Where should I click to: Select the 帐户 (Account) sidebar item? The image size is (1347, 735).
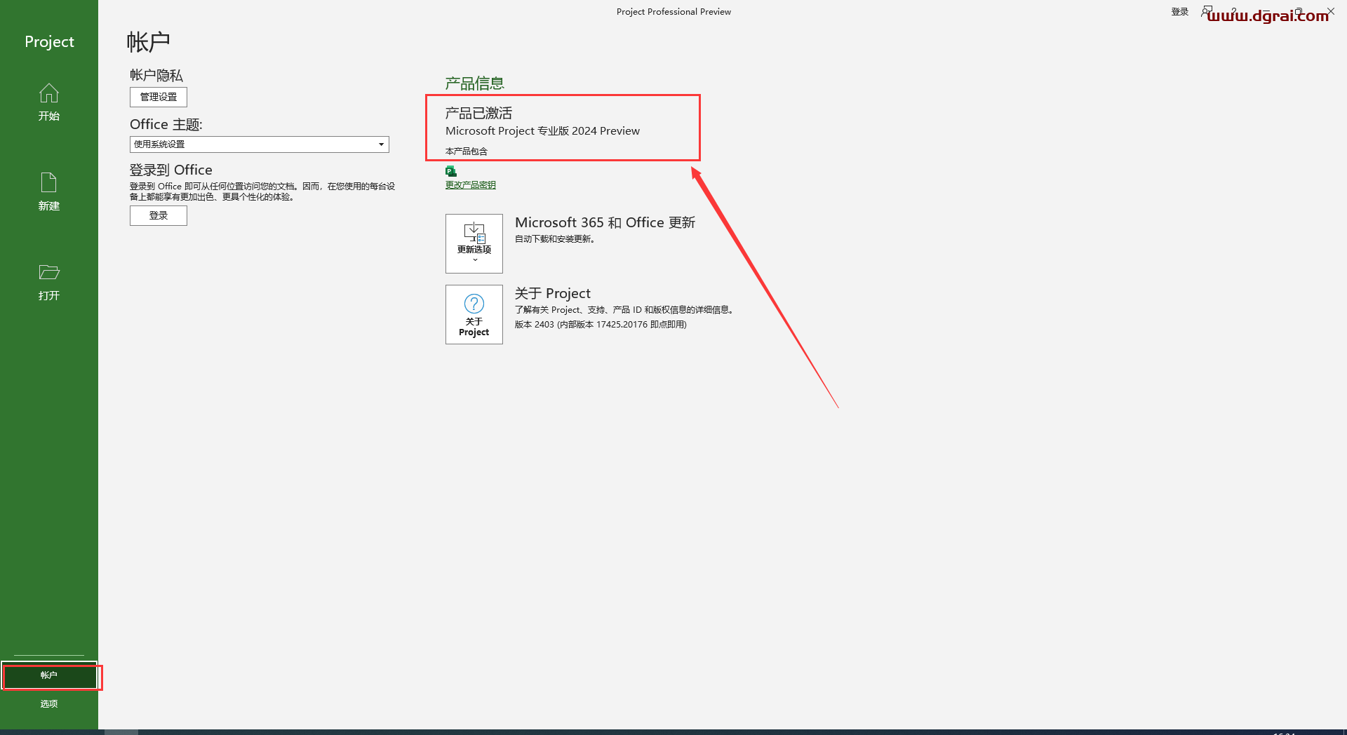(x=49, y=675)
